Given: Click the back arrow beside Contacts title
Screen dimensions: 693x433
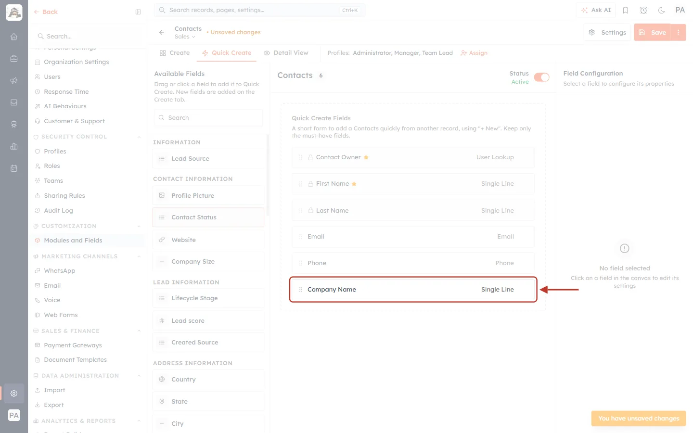Looking at the screenshot, I should [x=162, y=32].
